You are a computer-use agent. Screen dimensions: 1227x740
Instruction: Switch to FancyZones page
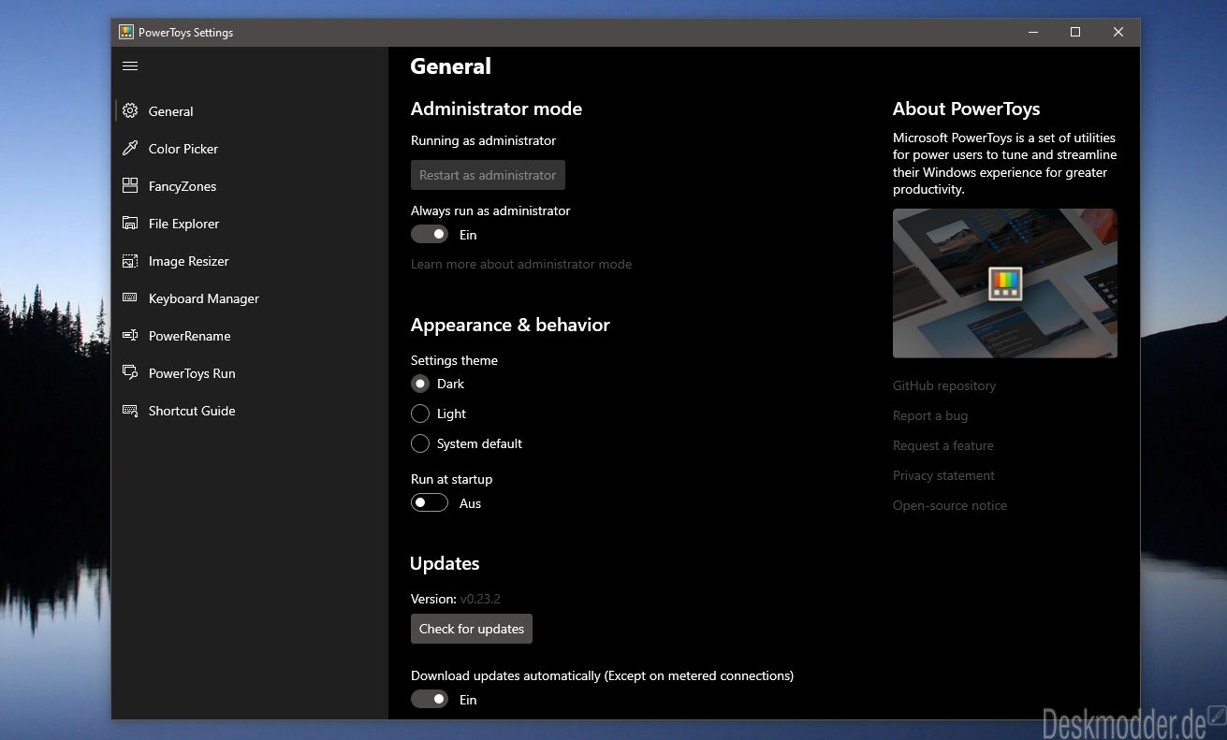(250, 186)
